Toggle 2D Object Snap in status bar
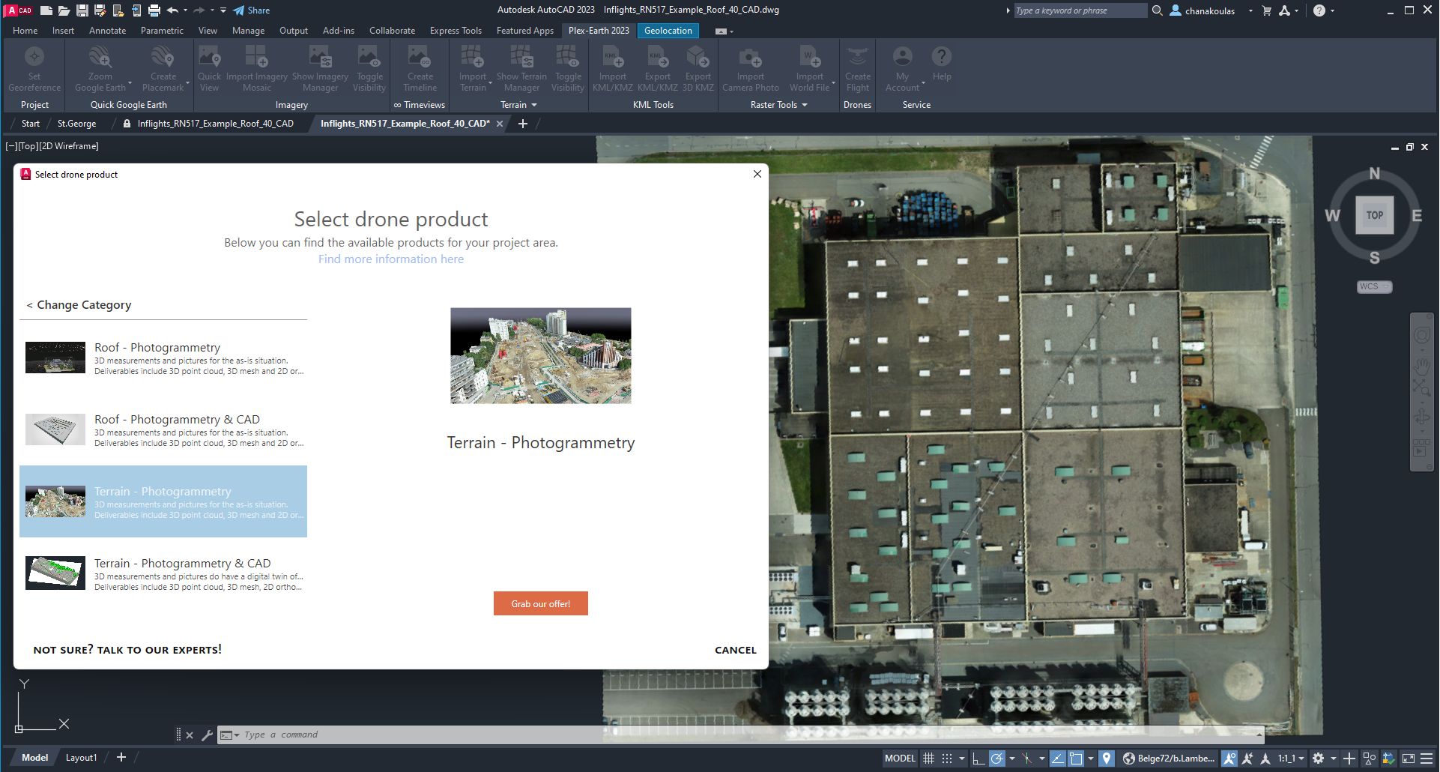The width and height of the screenshot is (1440, 772). click(1076, 759)
